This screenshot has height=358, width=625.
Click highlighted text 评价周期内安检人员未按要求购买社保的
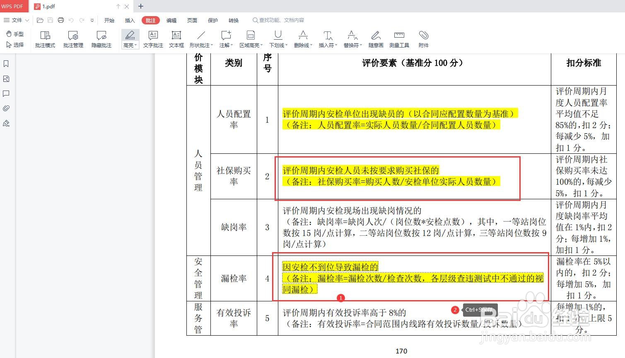click(x=361, y=170)
